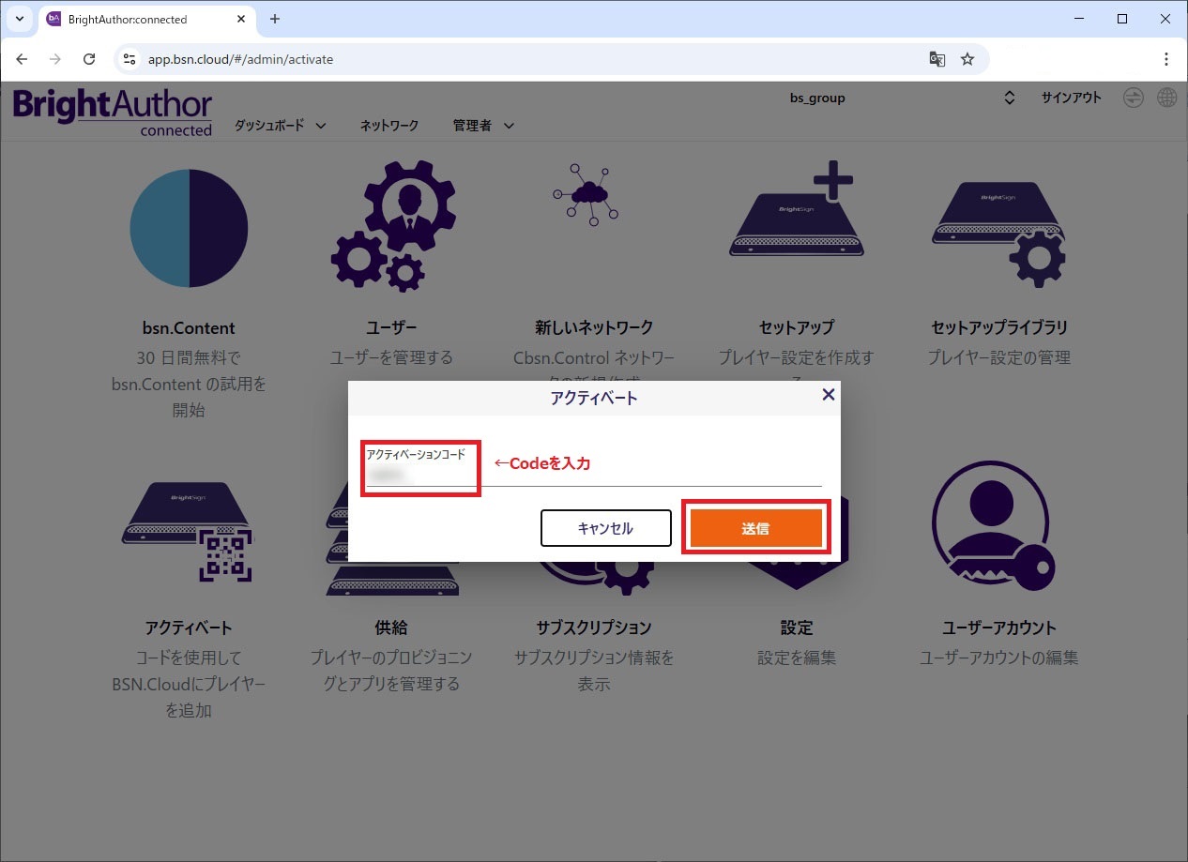Click the セットアップライブラリ tile label
This screenshot has height=862, width=1188.
point(999,327)
